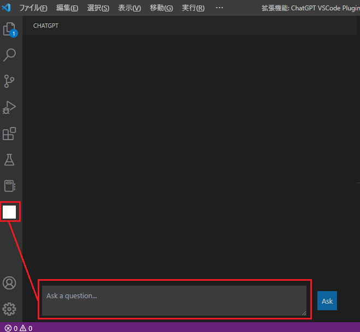Click the warnings count in status bar
This screenshot has width=360, height=332.
pyautogui.click(x=26, y=328)
